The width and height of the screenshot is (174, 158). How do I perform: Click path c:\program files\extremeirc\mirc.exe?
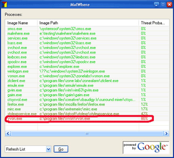(68, 109)
